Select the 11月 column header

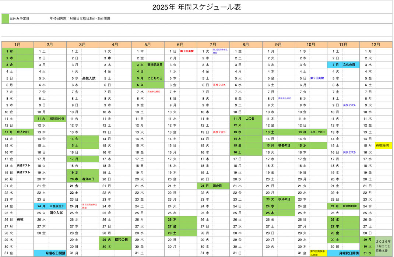[x=343, y=45]
